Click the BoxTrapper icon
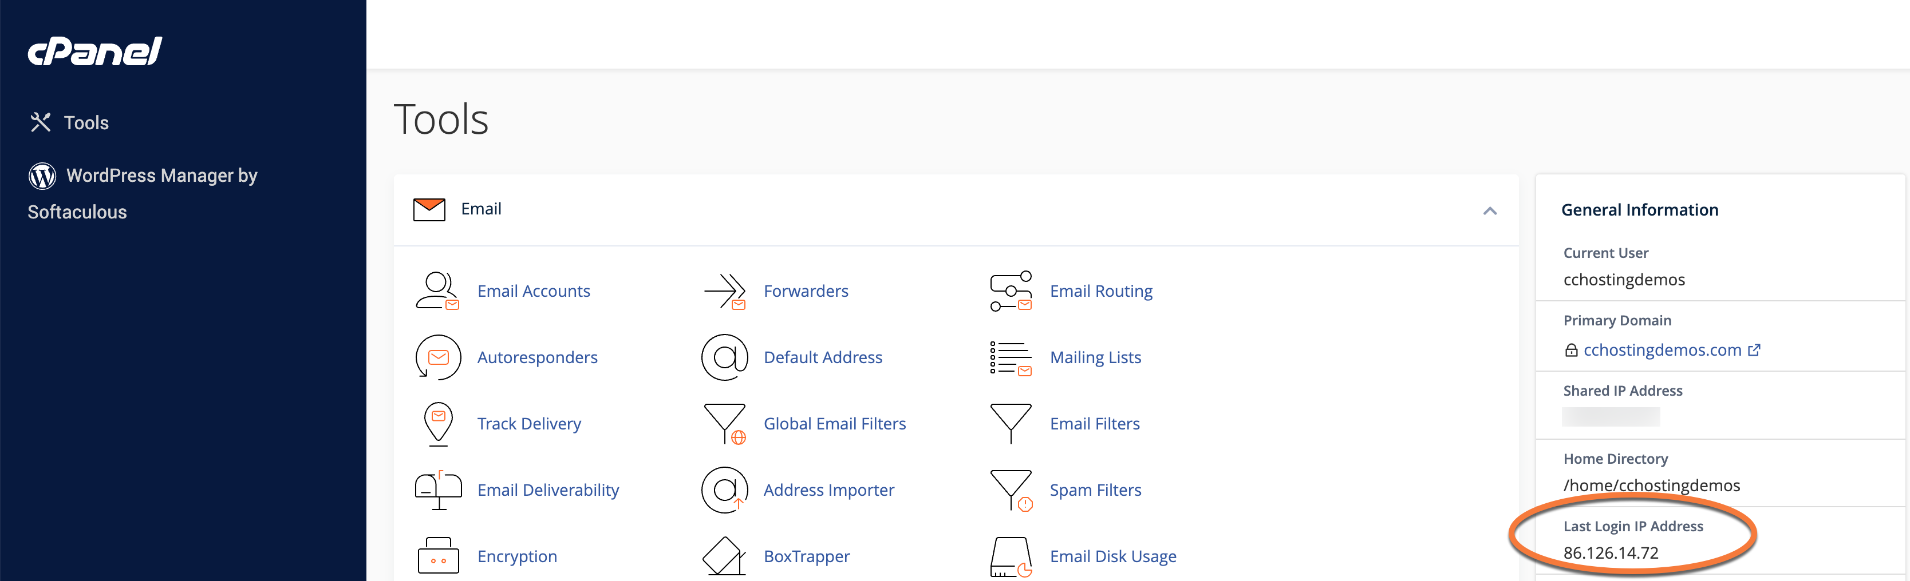The image size is (1910, 581). tap(724, 556)
